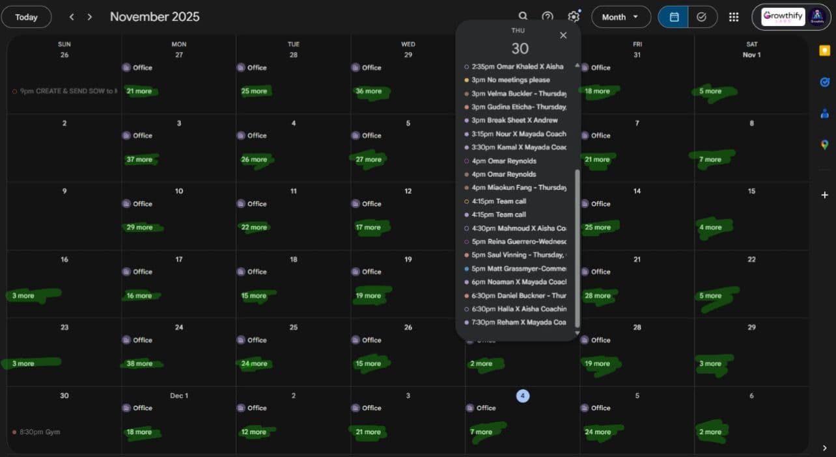Open the search magnifier icon
This screenshot has height=457, width=836.
[523, 17]
